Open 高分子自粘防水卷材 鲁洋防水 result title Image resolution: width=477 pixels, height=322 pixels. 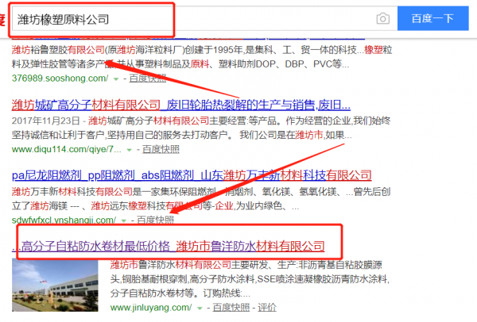coord(175,245)
